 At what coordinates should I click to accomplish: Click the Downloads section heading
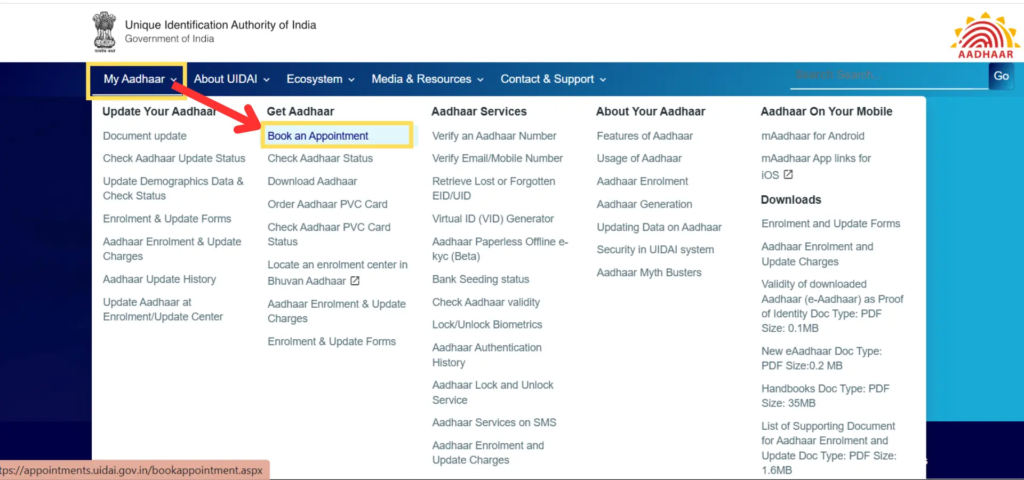click(x=791, y=199)
